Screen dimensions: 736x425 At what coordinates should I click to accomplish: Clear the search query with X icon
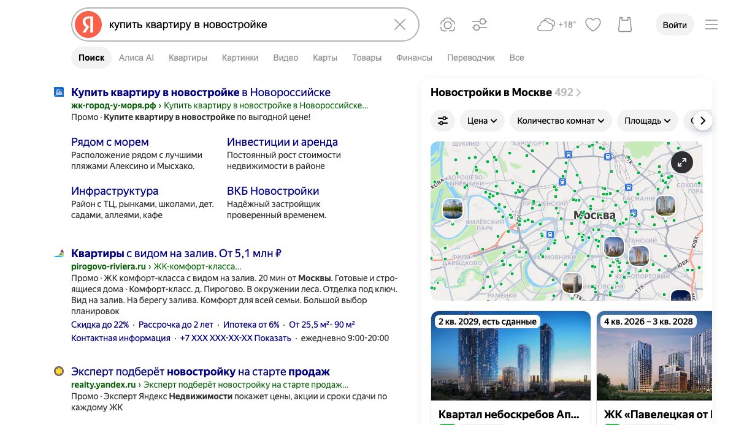(400, 24)
